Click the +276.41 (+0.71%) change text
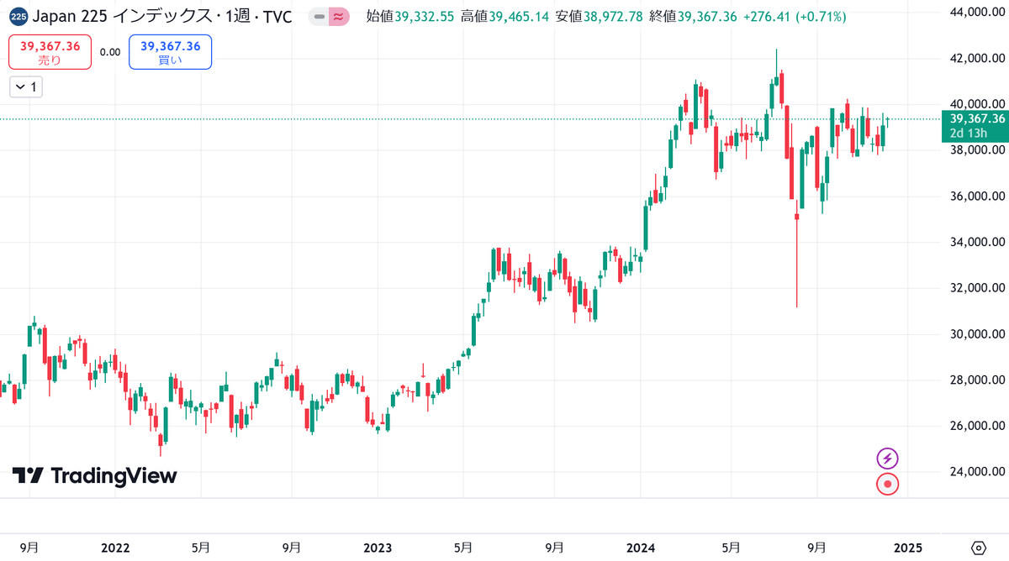This screenshot has height=561, width=1009. click(x=795, y=16)
